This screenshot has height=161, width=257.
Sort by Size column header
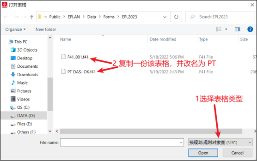click(244, 39)
